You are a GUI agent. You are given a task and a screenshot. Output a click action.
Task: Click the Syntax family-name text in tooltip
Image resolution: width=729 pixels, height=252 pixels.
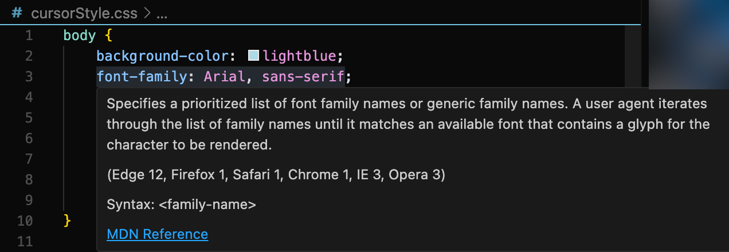point(181,204)
